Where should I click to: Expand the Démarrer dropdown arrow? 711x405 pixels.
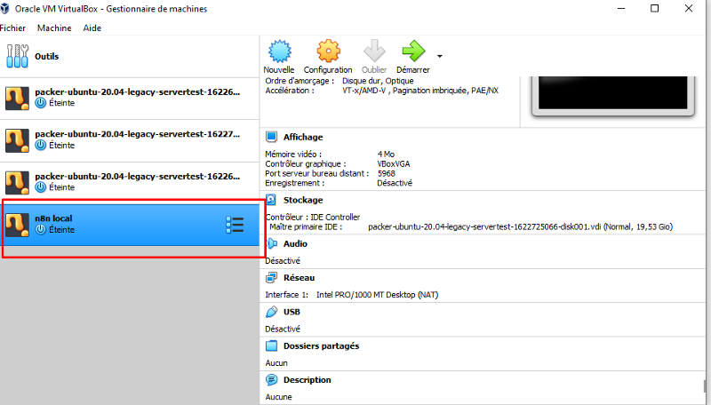440,55
